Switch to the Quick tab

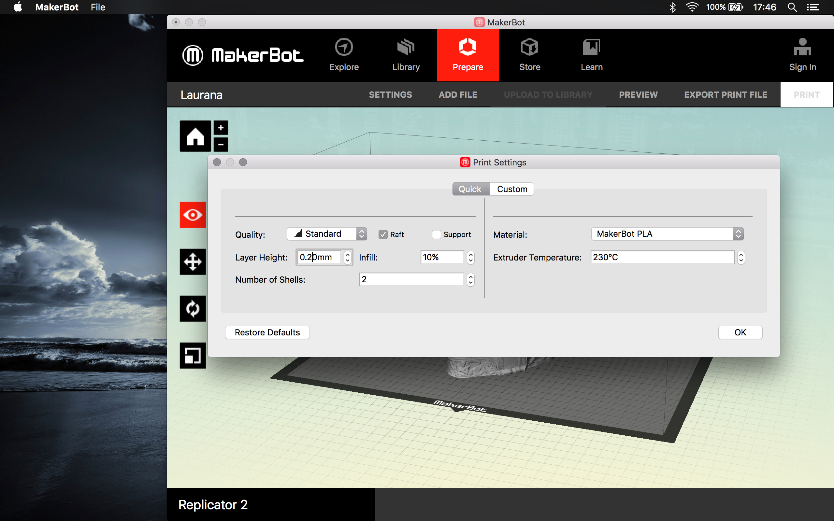[470, 189]
